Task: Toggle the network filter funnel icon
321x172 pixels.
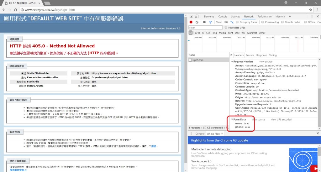Action: 210,22
